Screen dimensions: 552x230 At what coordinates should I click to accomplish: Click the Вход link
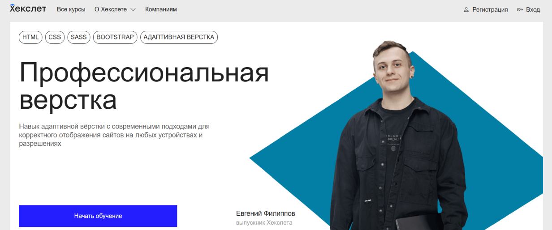533,9
